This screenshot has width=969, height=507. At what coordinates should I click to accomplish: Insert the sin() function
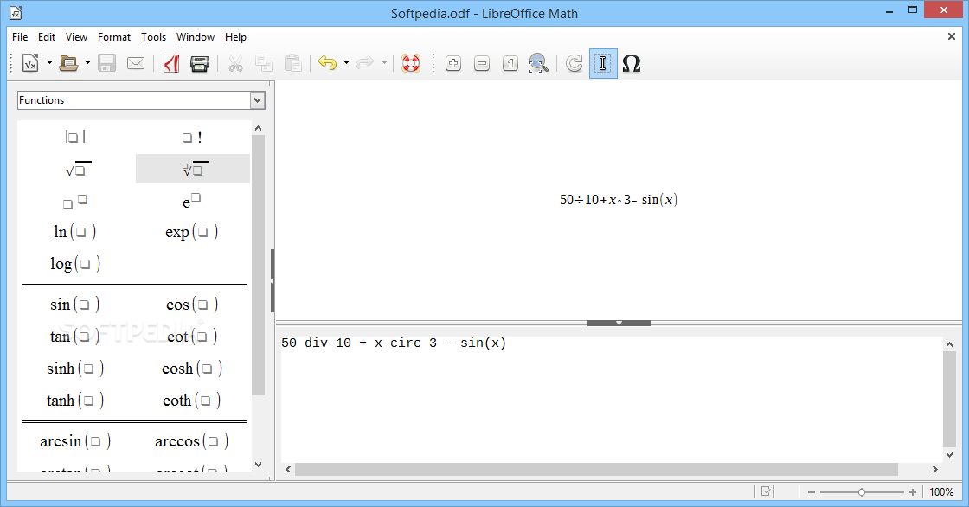click(x=74, y=305)
